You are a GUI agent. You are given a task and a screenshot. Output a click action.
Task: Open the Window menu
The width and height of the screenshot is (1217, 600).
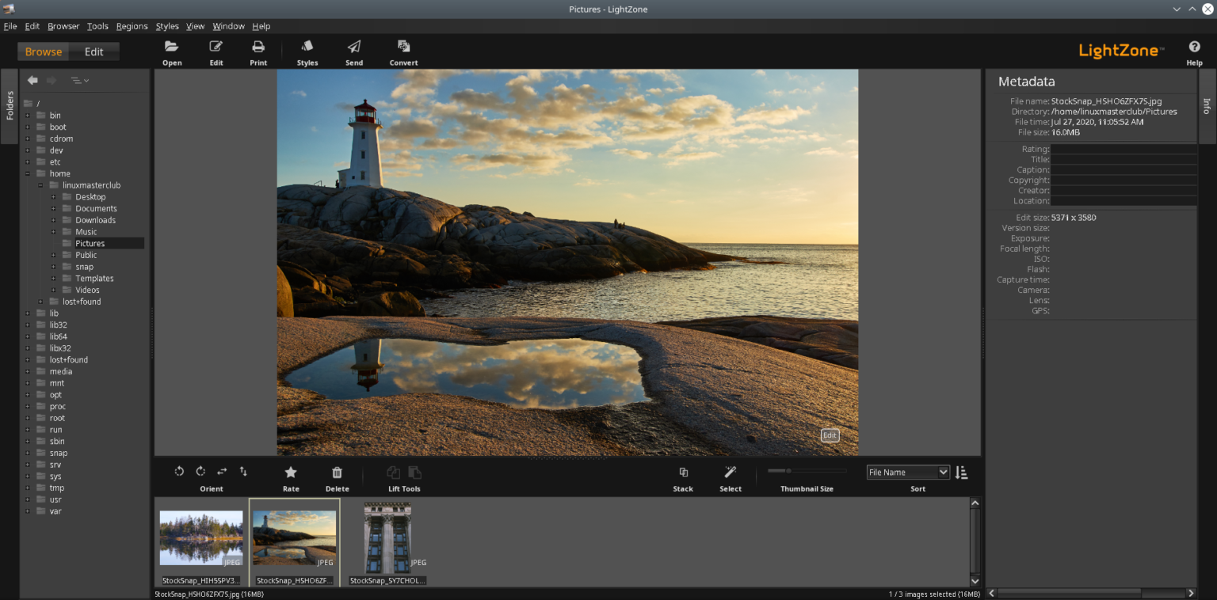coord(228,26)
